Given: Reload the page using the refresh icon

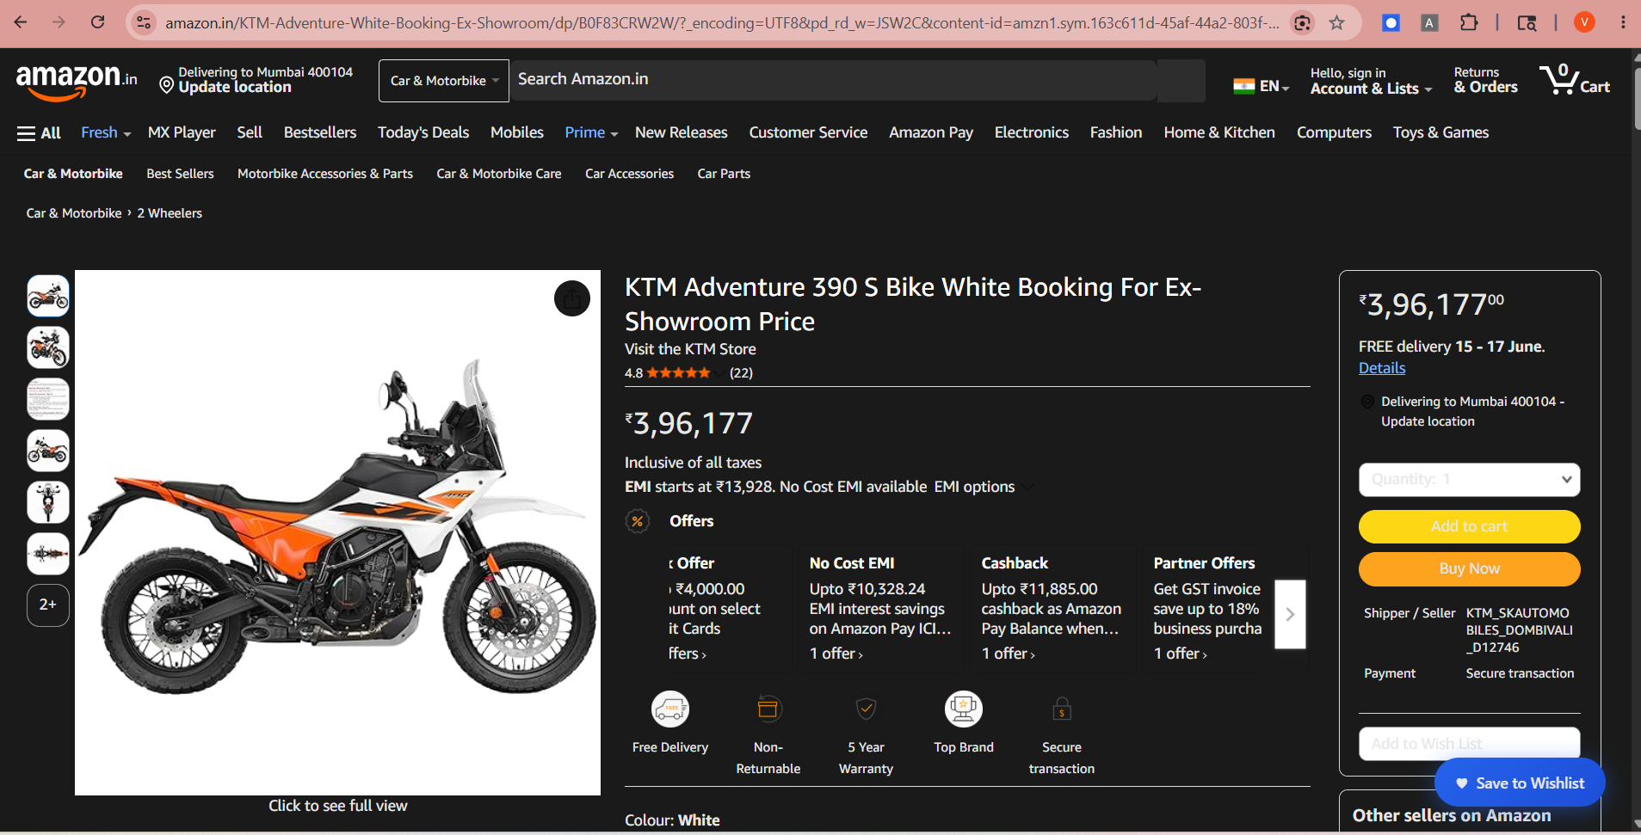Looking at the screenshot, I should (x=97, y=22).
